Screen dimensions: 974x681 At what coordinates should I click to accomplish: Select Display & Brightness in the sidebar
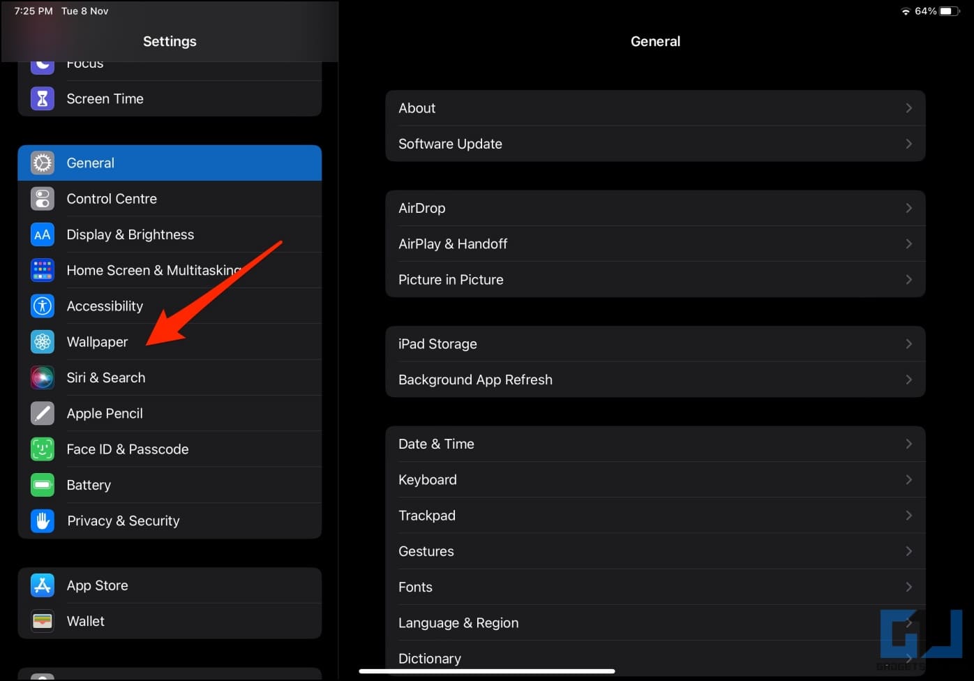[170, 234]
